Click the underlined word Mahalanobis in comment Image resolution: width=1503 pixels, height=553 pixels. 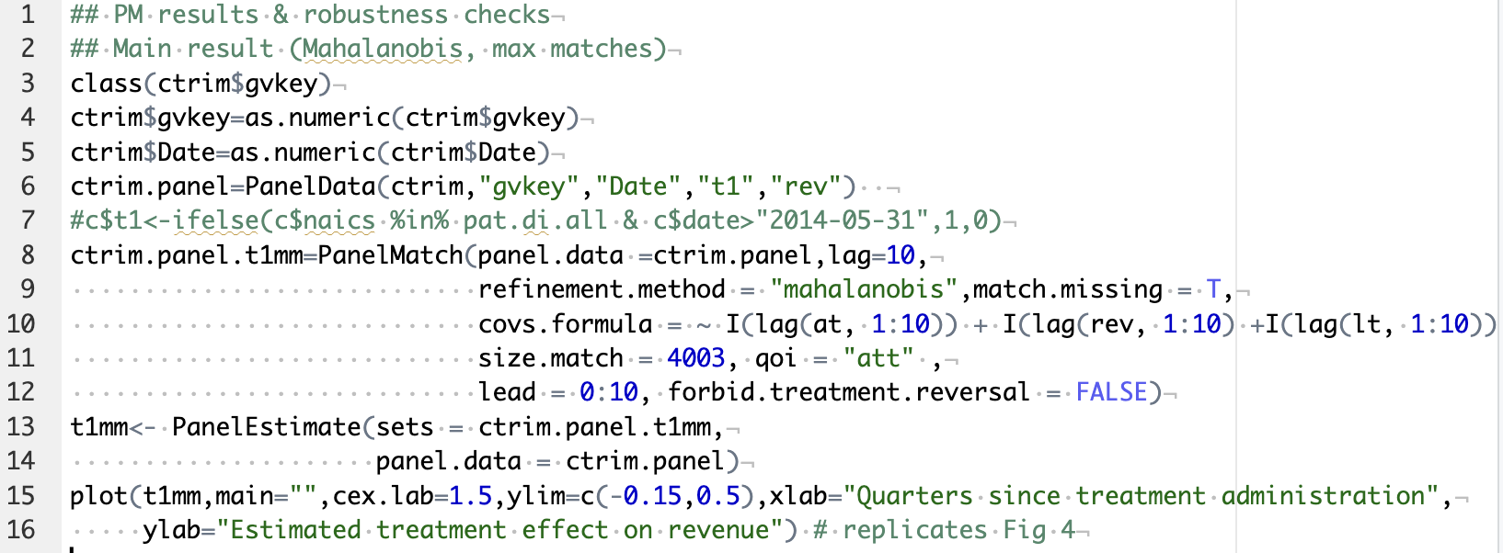coord(383,49)
